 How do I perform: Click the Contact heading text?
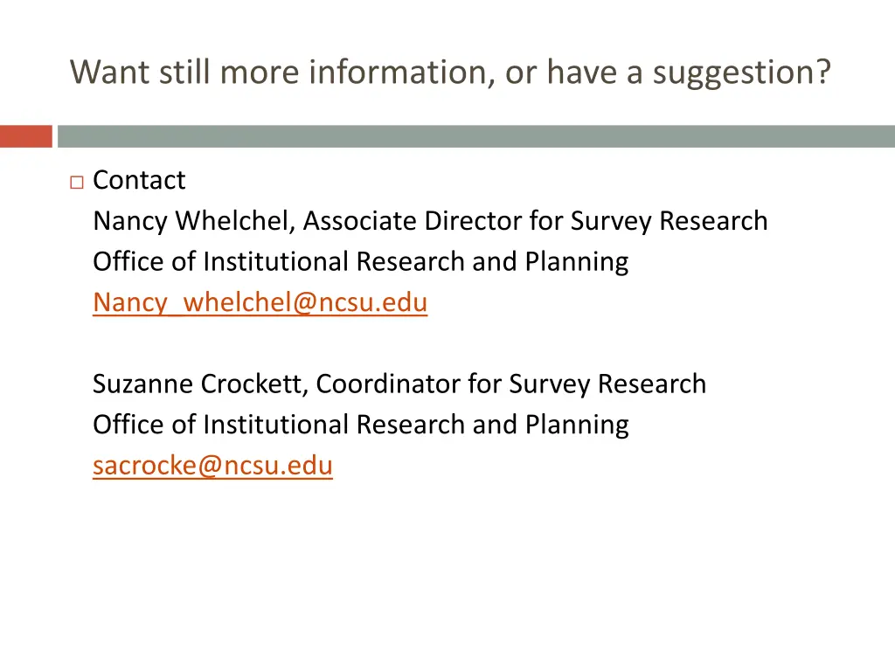(x=139, y=180)
